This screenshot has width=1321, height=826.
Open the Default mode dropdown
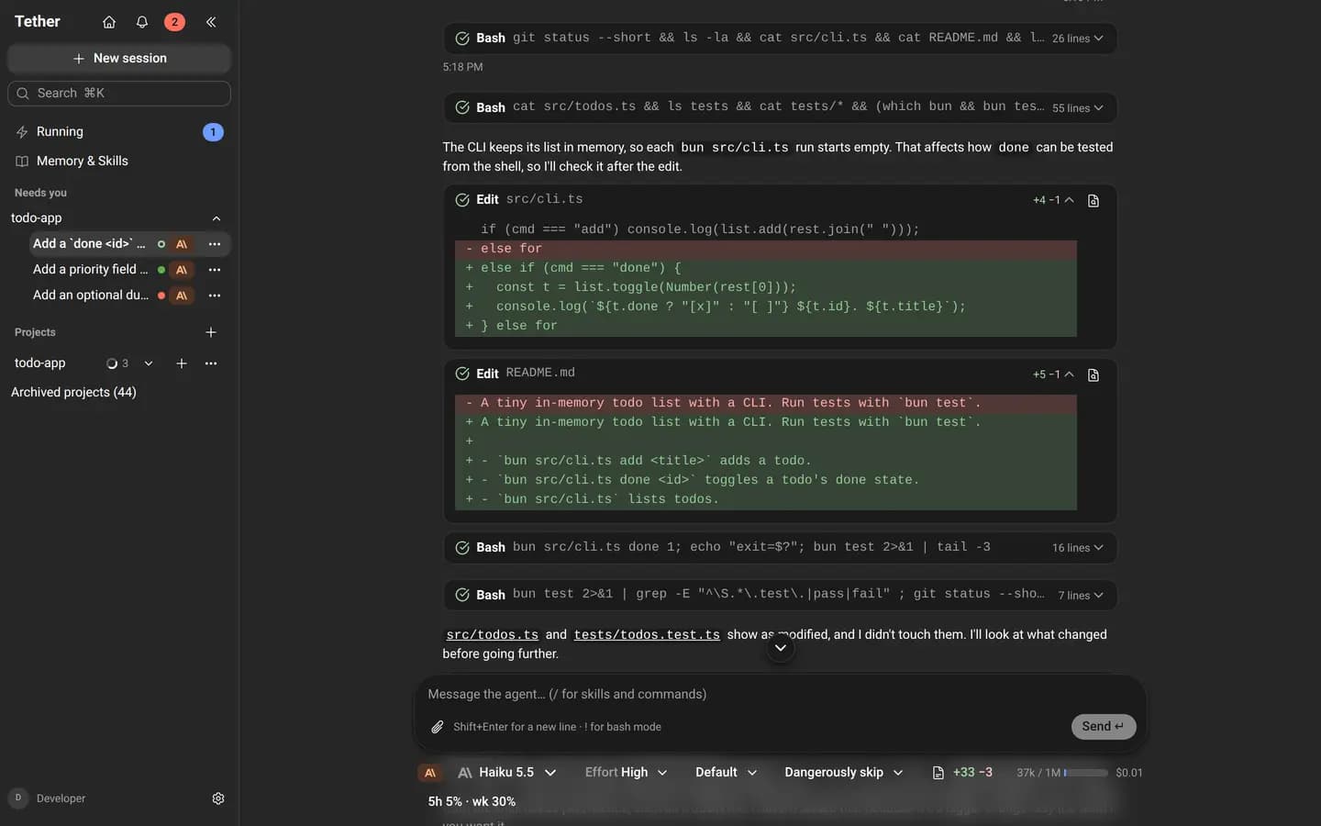coord(727,773)
